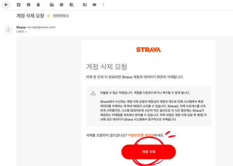
Task: Open labels tag icon
Action: tap(94, 5)
